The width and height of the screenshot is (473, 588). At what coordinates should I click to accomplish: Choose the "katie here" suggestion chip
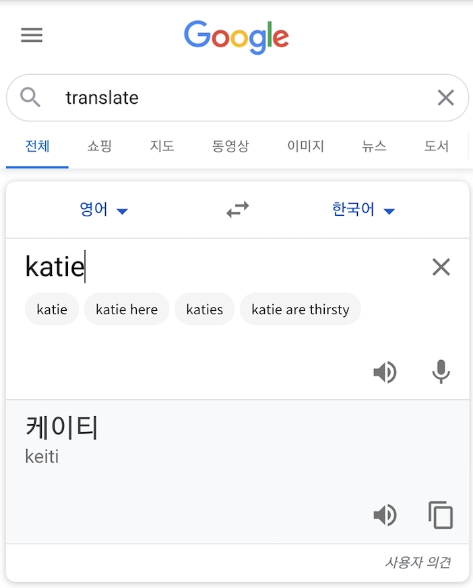[x=127, y=310]
